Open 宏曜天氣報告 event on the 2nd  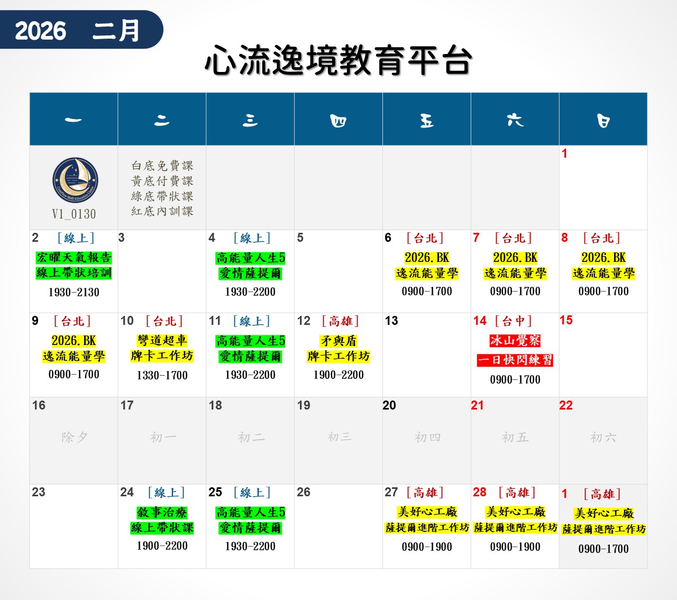74,258
